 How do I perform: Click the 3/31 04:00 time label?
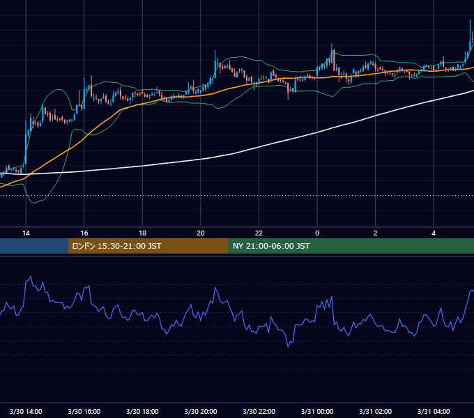point(434,411)
